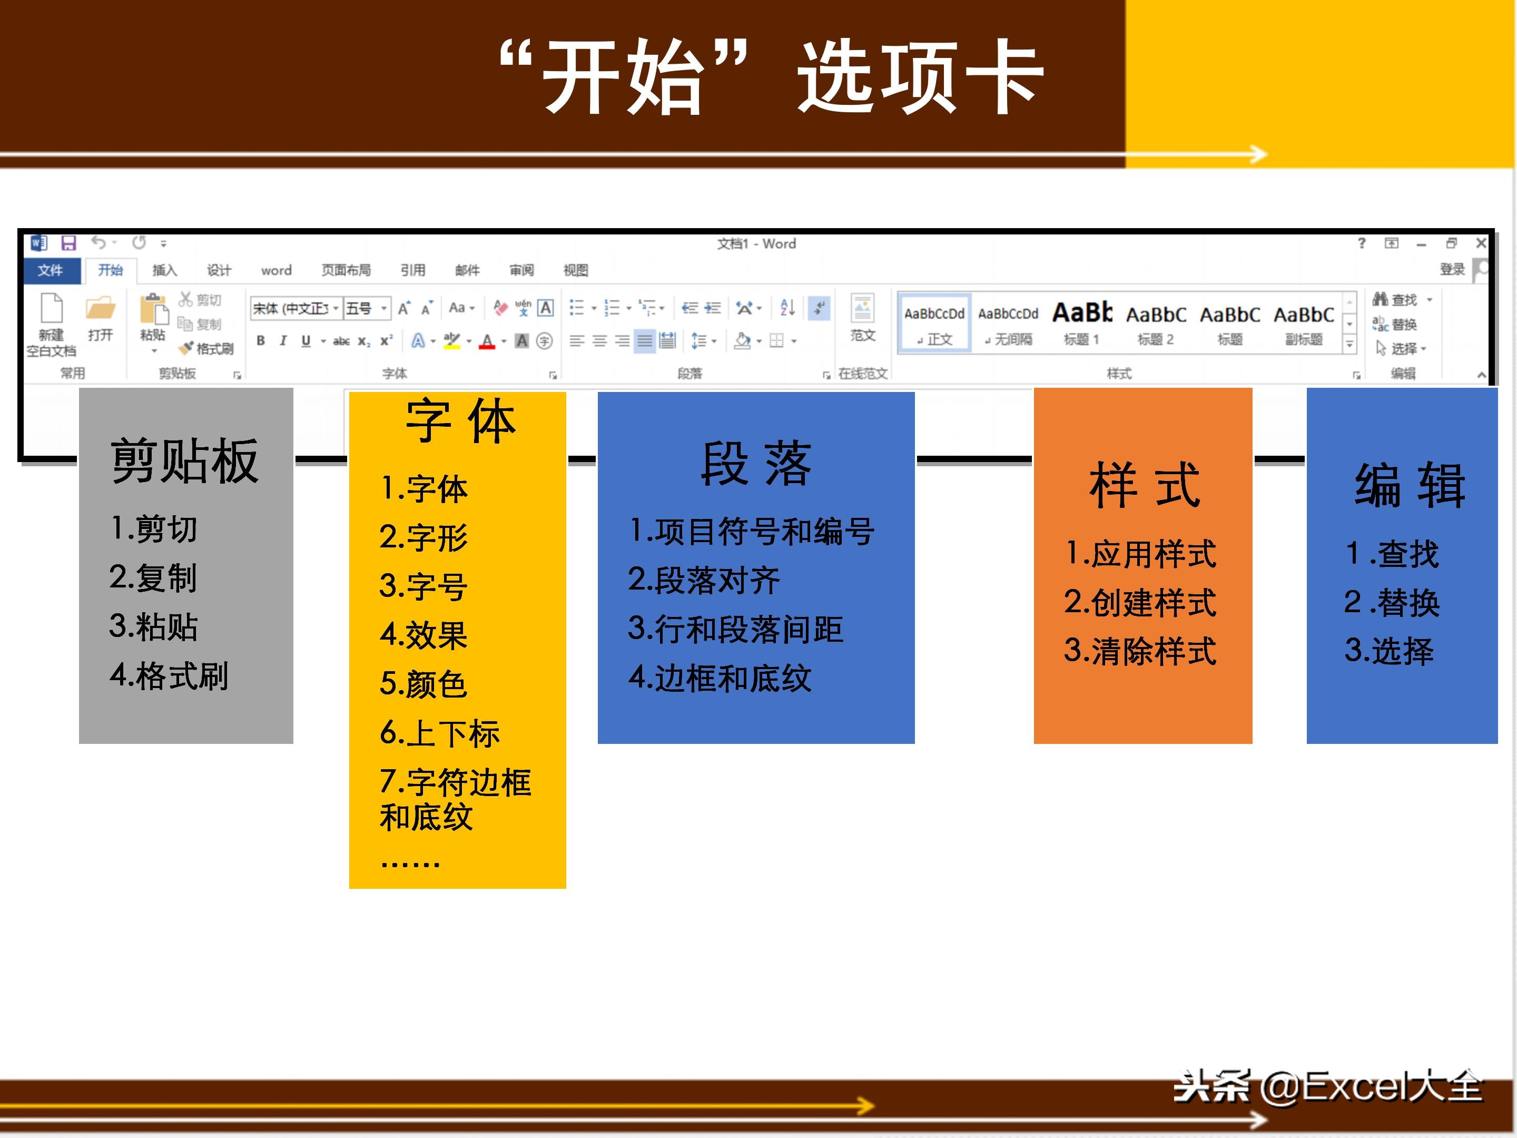
Task: Click the Cut (剪切) scissors icon
Action: click(x=186, y=300)
